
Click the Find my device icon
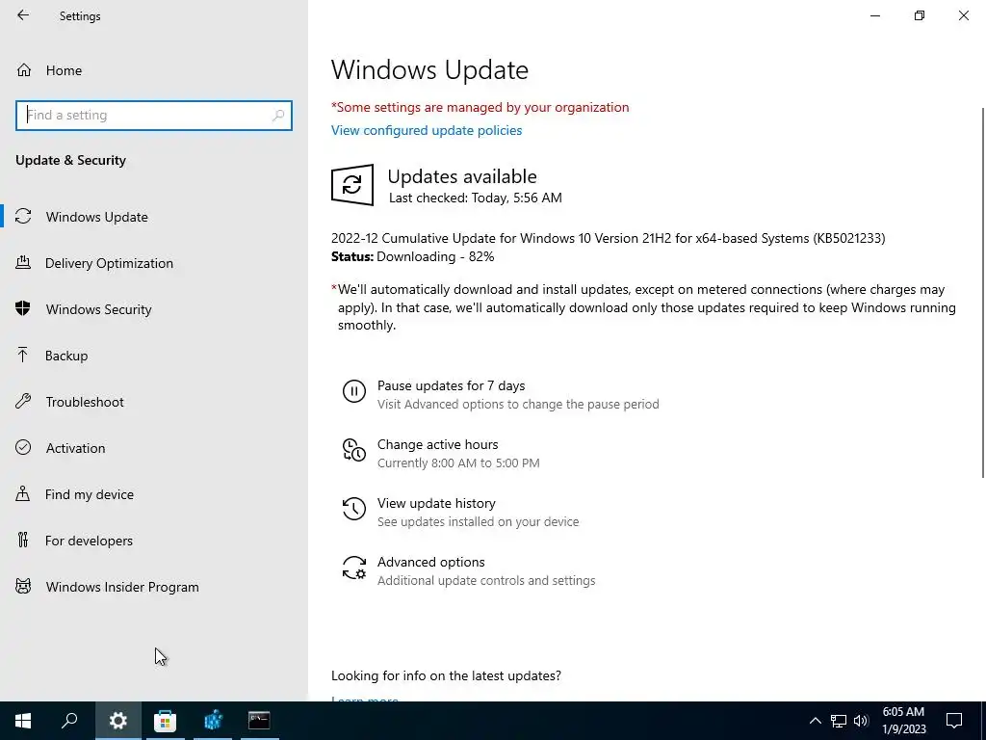point(23,493)
